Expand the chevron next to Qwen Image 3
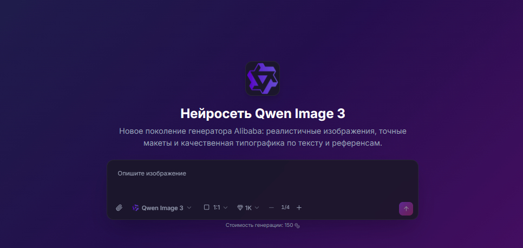The image size is (523, 248). click(189, 207)
